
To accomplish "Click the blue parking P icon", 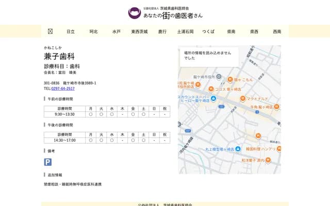I will [48, 162].
